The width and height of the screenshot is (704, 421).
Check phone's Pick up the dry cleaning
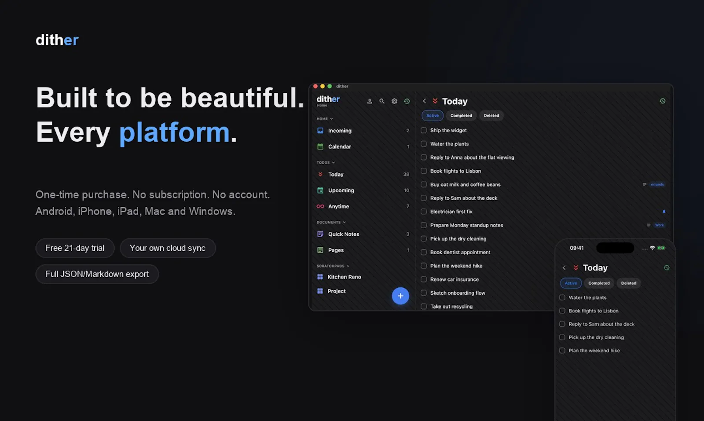(562, 337)
